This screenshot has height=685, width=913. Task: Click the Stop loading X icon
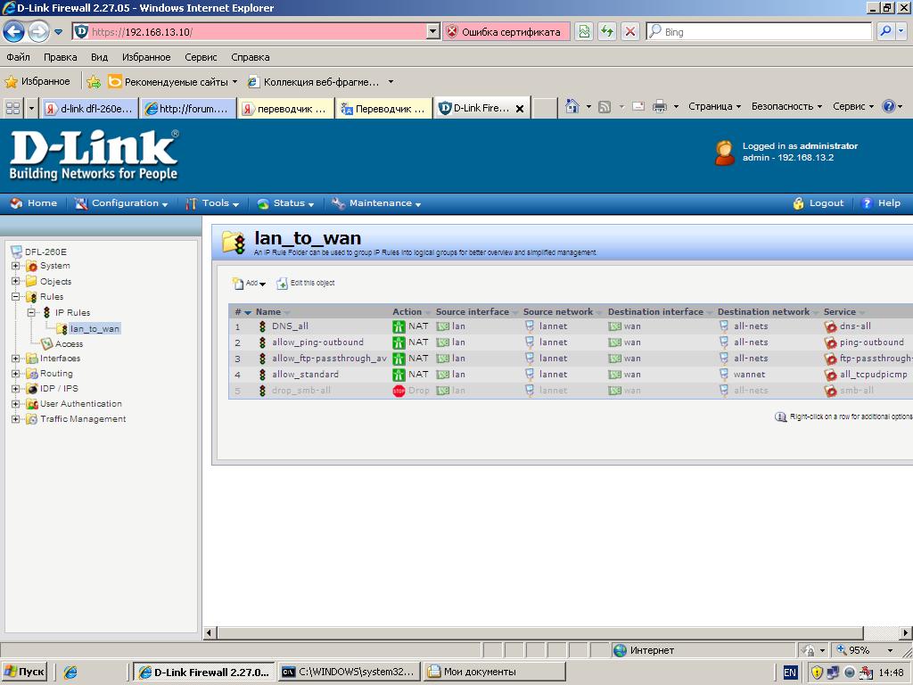click(x=630, y=31)
